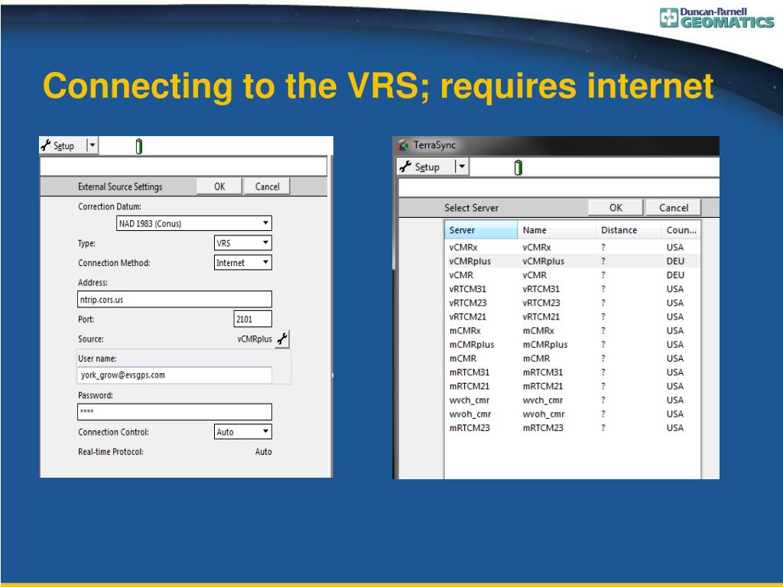
Task: Click OK in Select Server dialog
Action: coord(616,208)
